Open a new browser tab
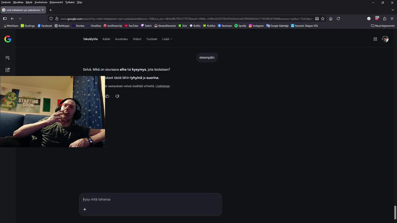Screen dimensions: 397x223 (x=51, y=10)
